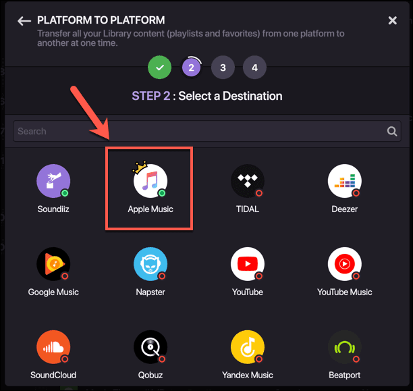
Task: Select the TIDAL platform icon
Action: (247, 181)
